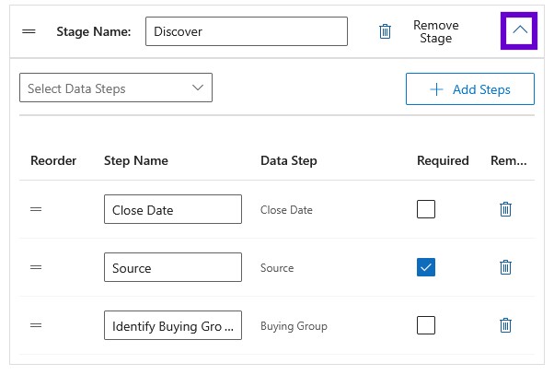Viewport: 554px width, 375px height.
Task: Click the stage reorder handle beside Stage Name
Action: point(29,31)
